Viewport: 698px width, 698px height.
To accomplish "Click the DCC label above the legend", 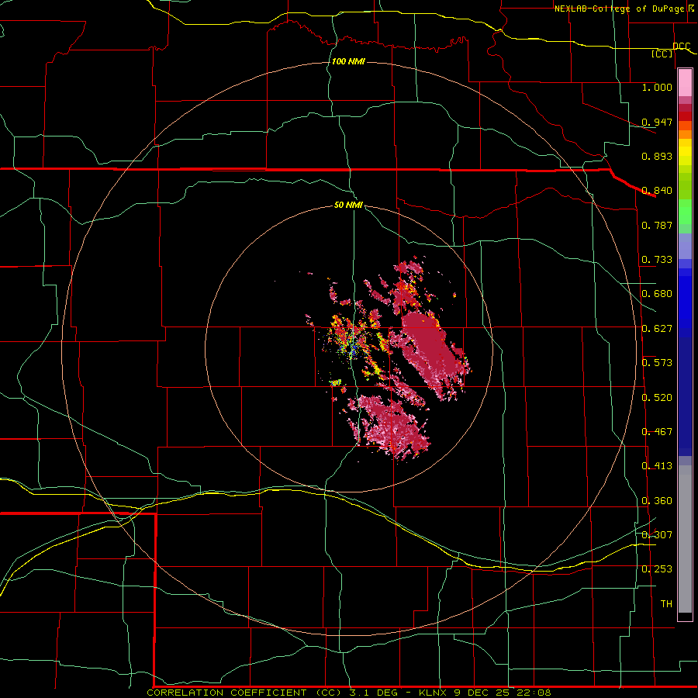I will pyautogui.click(x=681, y=46).
